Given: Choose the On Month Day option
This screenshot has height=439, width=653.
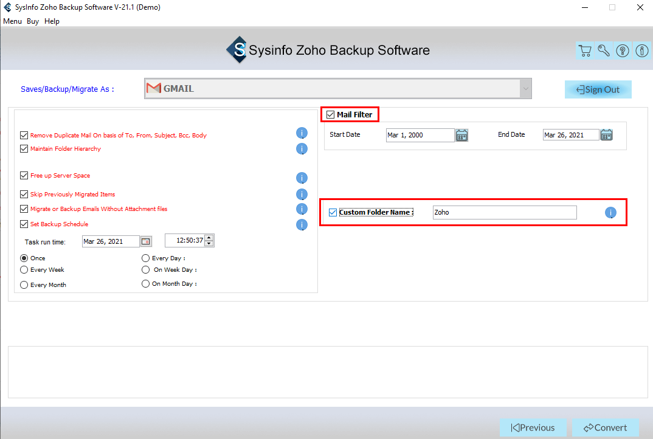Looking at the screenshot, I should click(x=145, y=283).
